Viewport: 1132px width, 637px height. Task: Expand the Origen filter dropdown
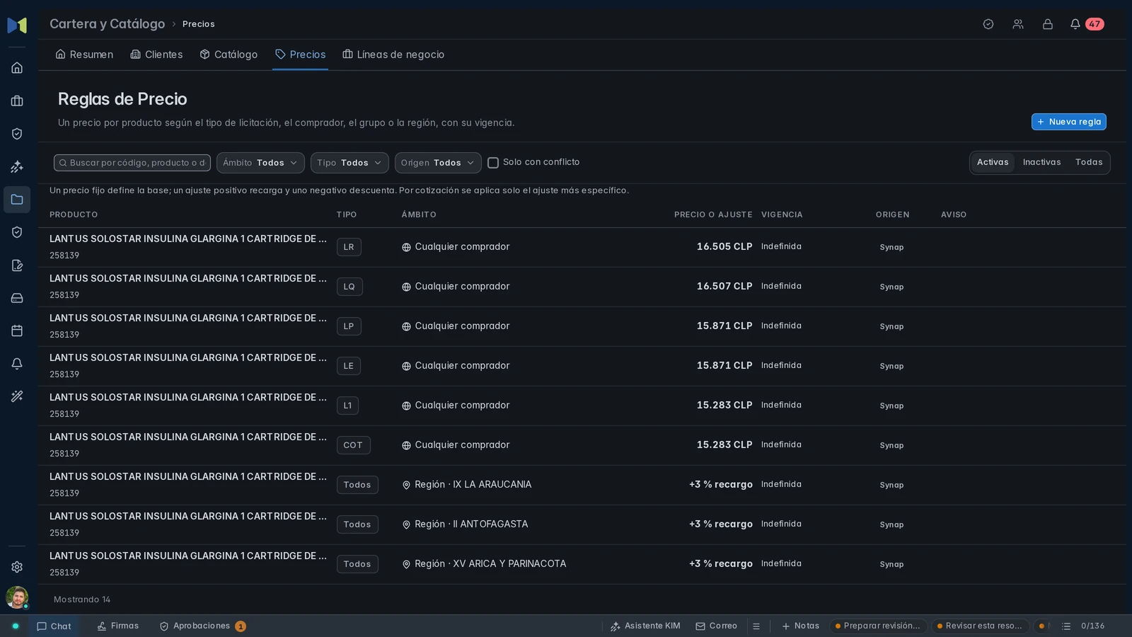point(438,163)
